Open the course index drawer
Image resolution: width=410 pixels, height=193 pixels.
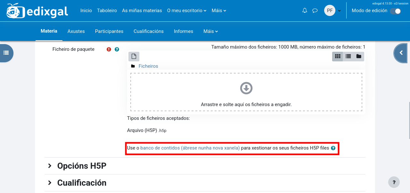tap(6, 53)
